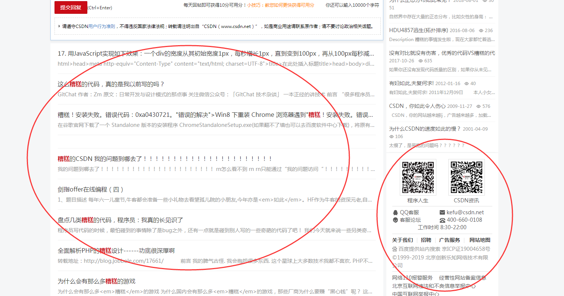Open sidebar article HDU4857逃生(拓扑排序)
This screenshot has width=564, height=296.
tap(418, 30)
